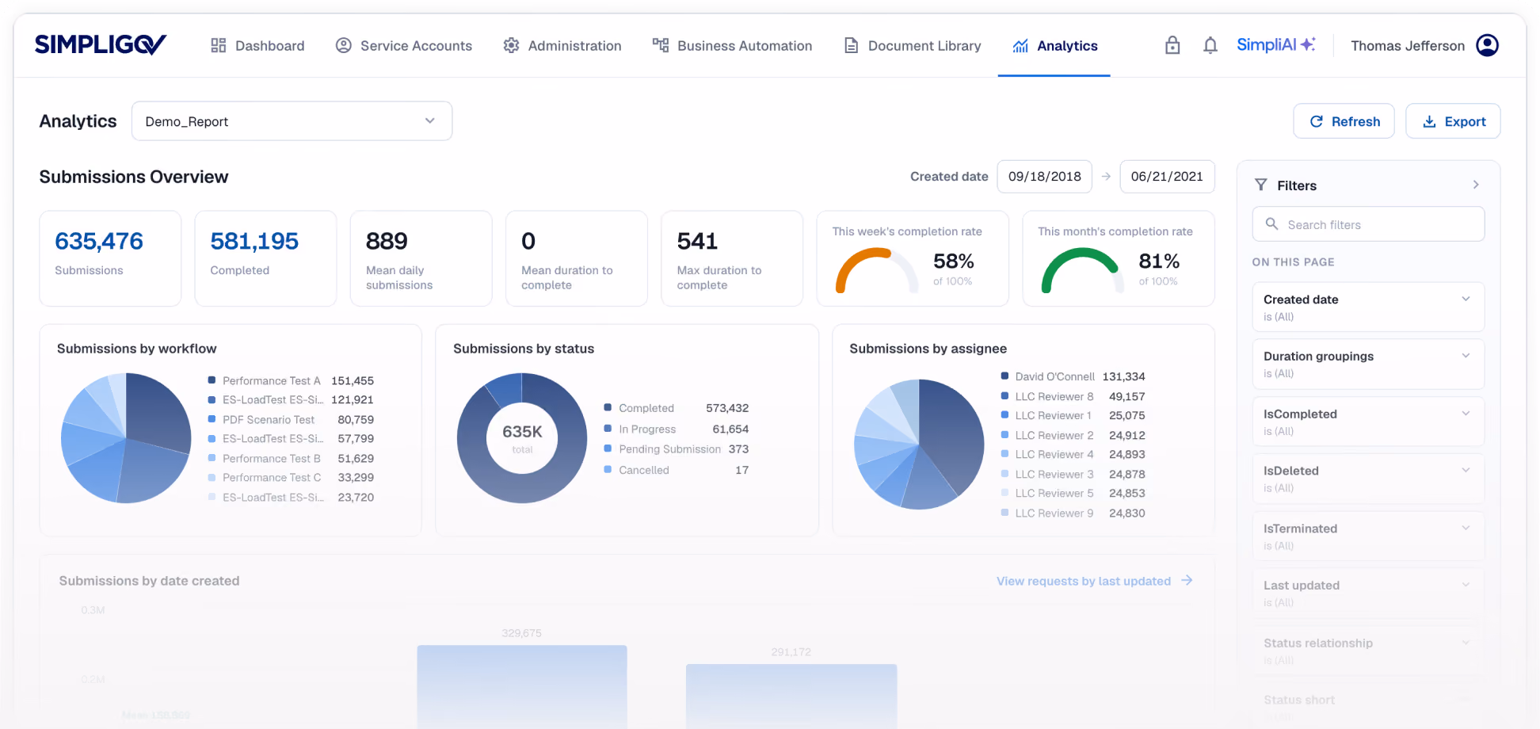Click the 541 Max duration card
The width and height of the screenshot is (1540, 729).
click(732, 258)
